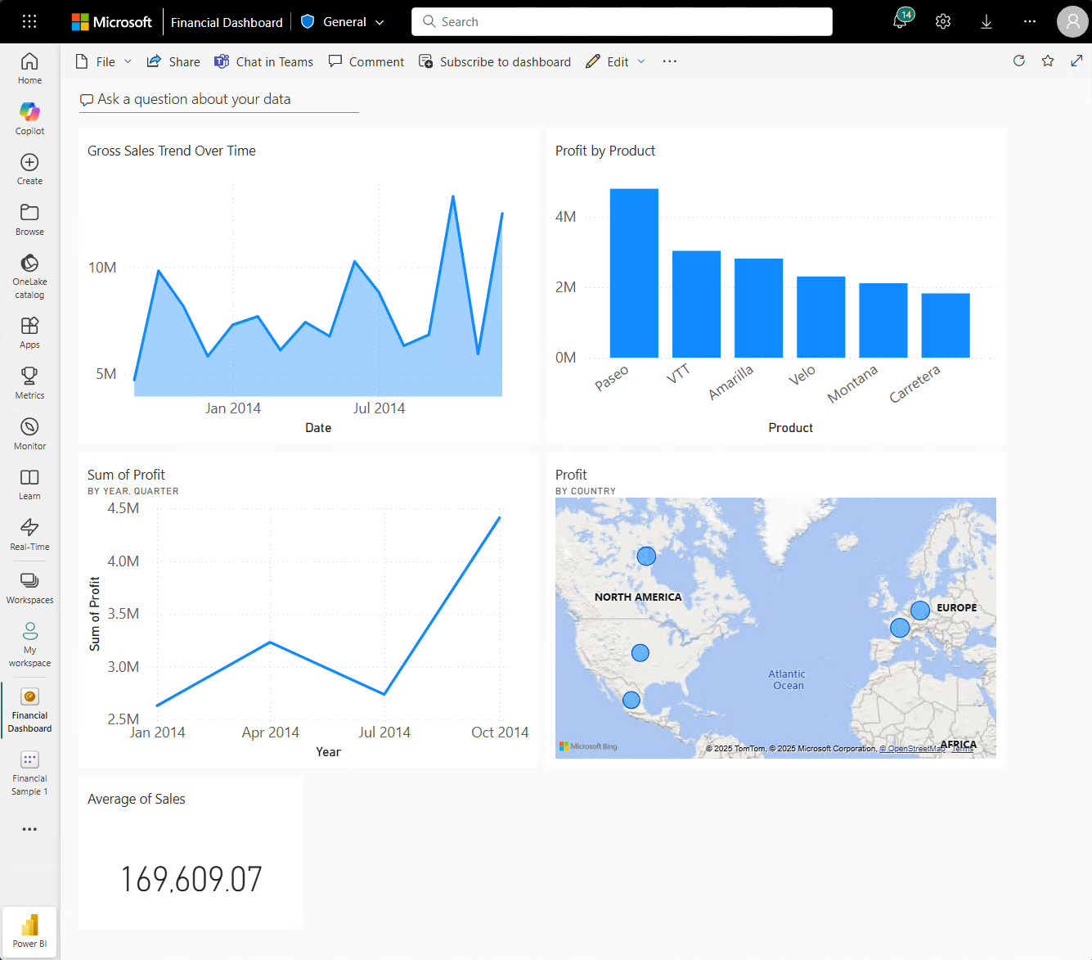This screenshot has width=1092, height=960.
Task: Click the OpenStreetMap attribution link on the map
Action: tap(911, 748)
